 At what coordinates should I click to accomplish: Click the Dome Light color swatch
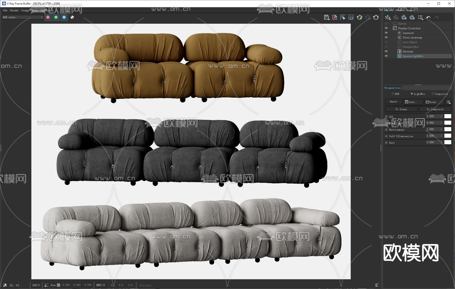[x=448, y=123]
